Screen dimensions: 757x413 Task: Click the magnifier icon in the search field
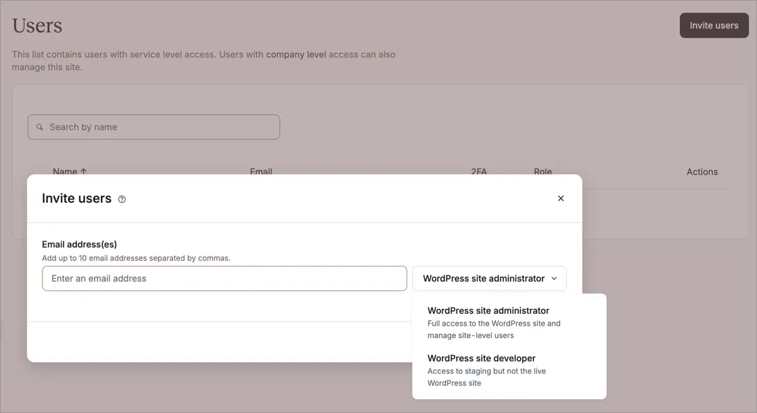coord(39,126)
